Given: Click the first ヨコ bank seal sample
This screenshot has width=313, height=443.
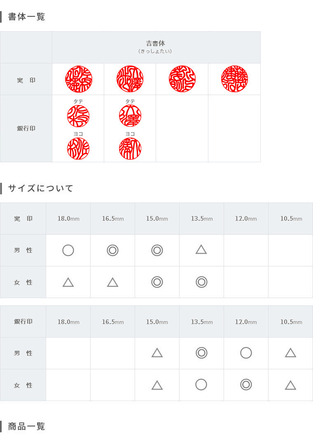Looking at the screenshot, I should click(x=78, y=149).
